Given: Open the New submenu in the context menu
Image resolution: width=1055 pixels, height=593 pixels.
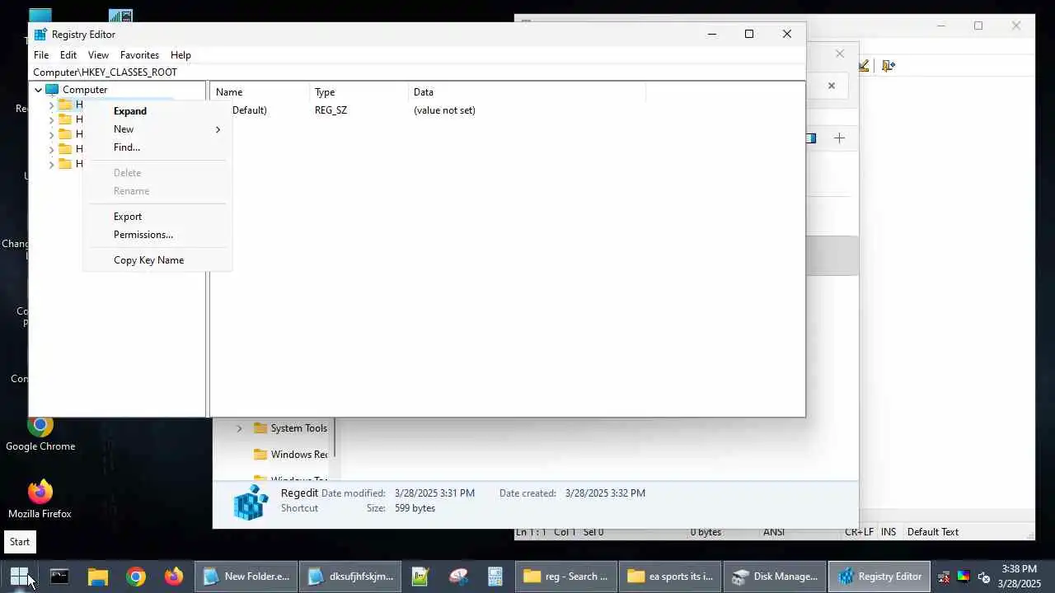Looking at the screenshot, I should click(157, 129).
